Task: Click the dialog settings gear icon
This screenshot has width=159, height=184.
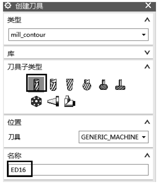Action: click(x=8, y=6)
